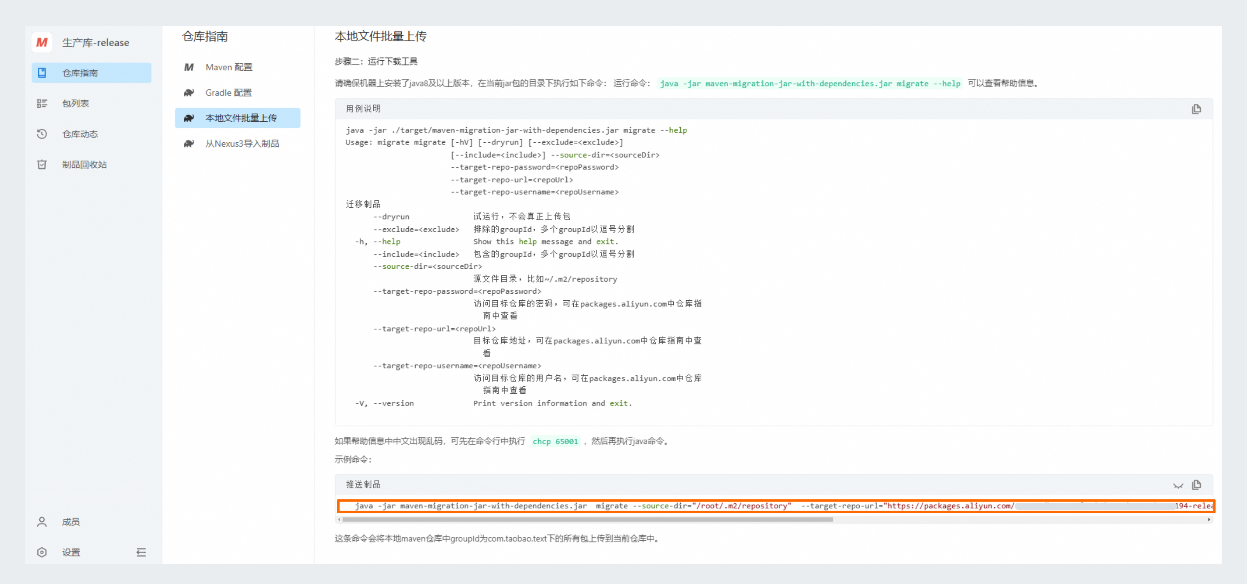Screen dimensions: 1247x584
Task: Click the icon beside 从Nexus3导入制品
Action: point(189,144)
